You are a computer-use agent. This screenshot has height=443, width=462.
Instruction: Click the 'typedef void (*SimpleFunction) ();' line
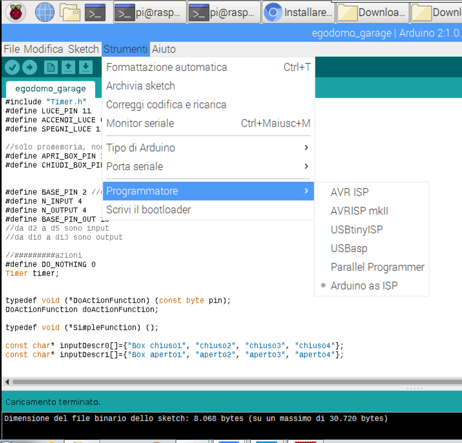click(82, 328)
